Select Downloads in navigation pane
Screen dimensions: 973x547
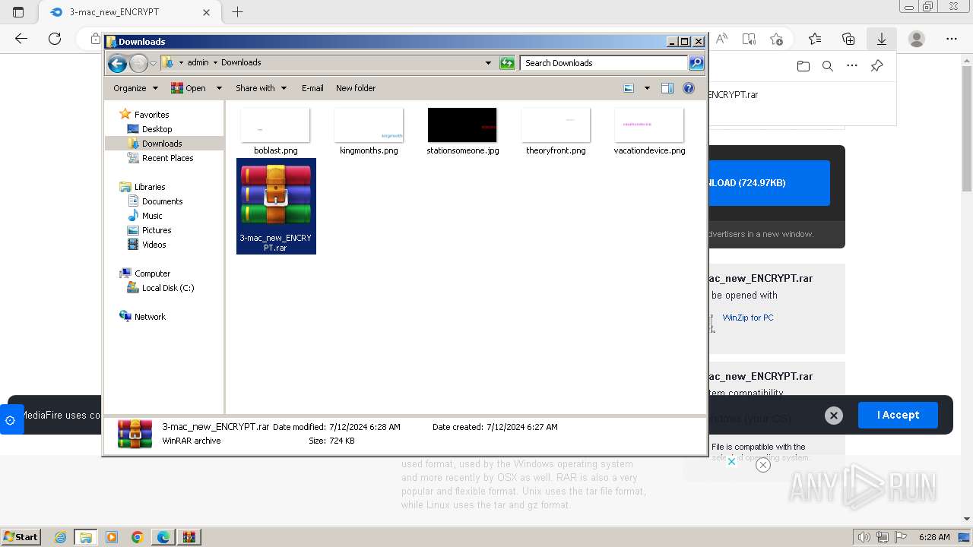click(154, 144)
